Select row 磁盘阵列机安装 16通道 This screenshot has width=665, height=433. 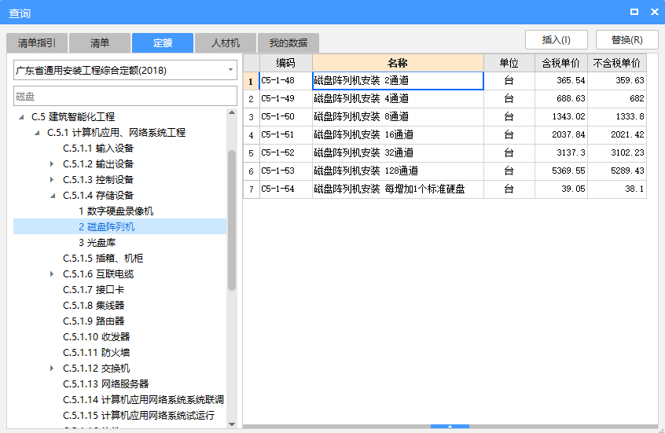coord(398,135)
